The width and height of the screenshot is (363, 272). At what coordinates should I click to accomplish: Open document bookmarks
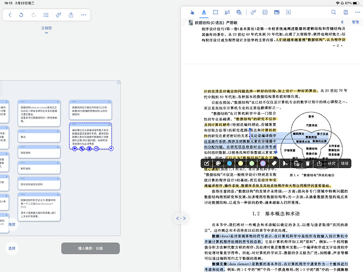pos(346,13)
